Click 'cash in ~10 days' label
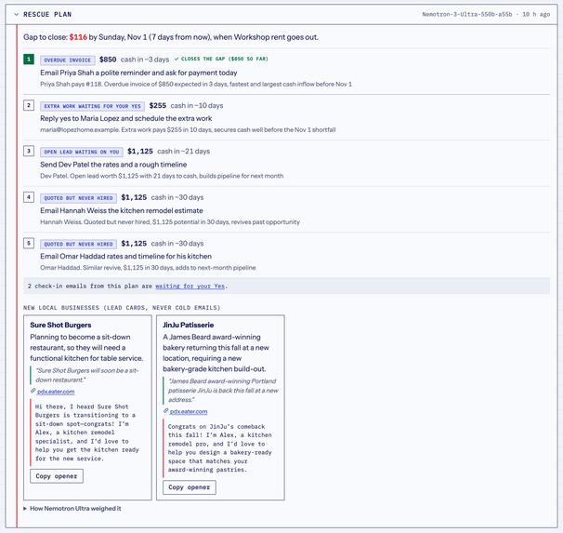563x533 pixels. pos(197,105)
